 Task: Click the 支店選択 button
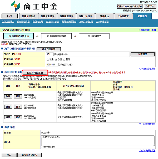[142, 54]
